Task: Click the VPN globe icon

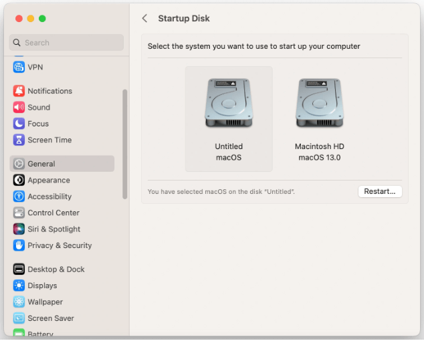Action: click(x=19, y=67)
